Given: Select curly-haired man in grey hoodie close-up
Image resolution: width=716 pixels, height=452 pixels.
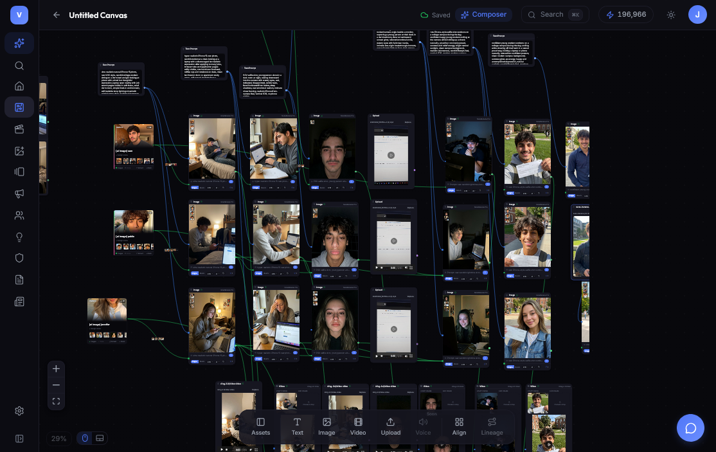Looking at the screenshot, I should (x=335, y=237).
